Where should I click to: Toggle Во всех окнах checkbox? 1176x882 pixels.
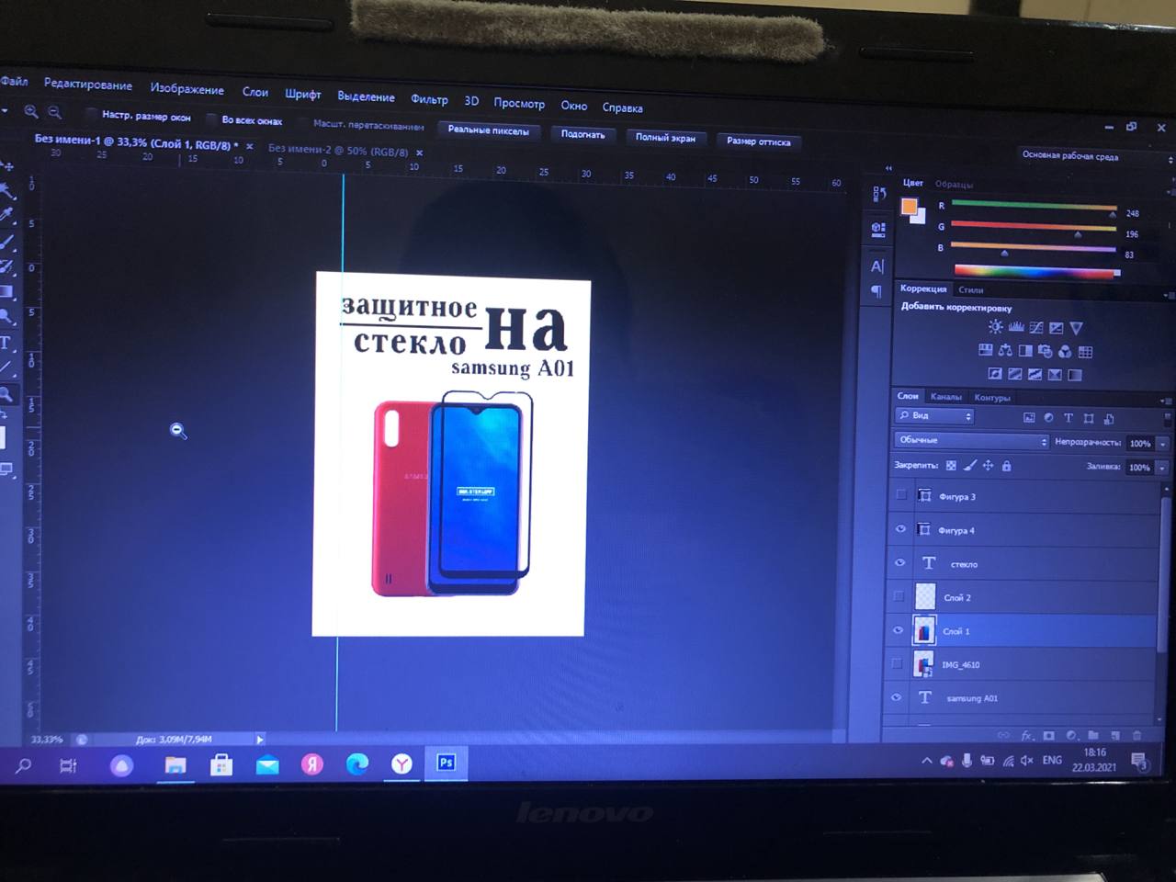(210, 119)
